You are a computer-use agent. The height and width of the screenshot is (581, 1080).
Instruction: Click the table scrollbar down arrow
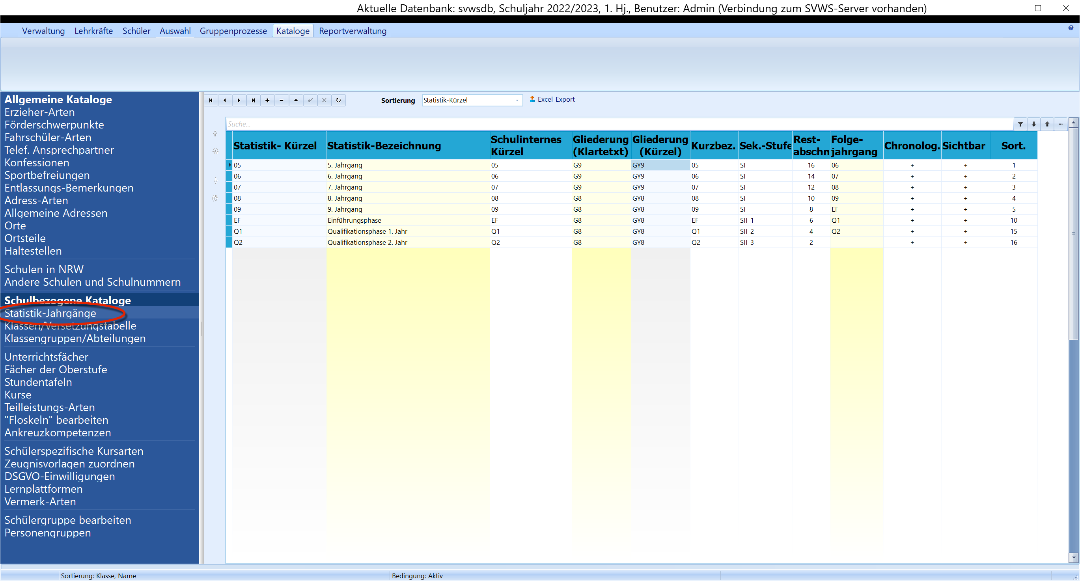[x=1074, y=558]
